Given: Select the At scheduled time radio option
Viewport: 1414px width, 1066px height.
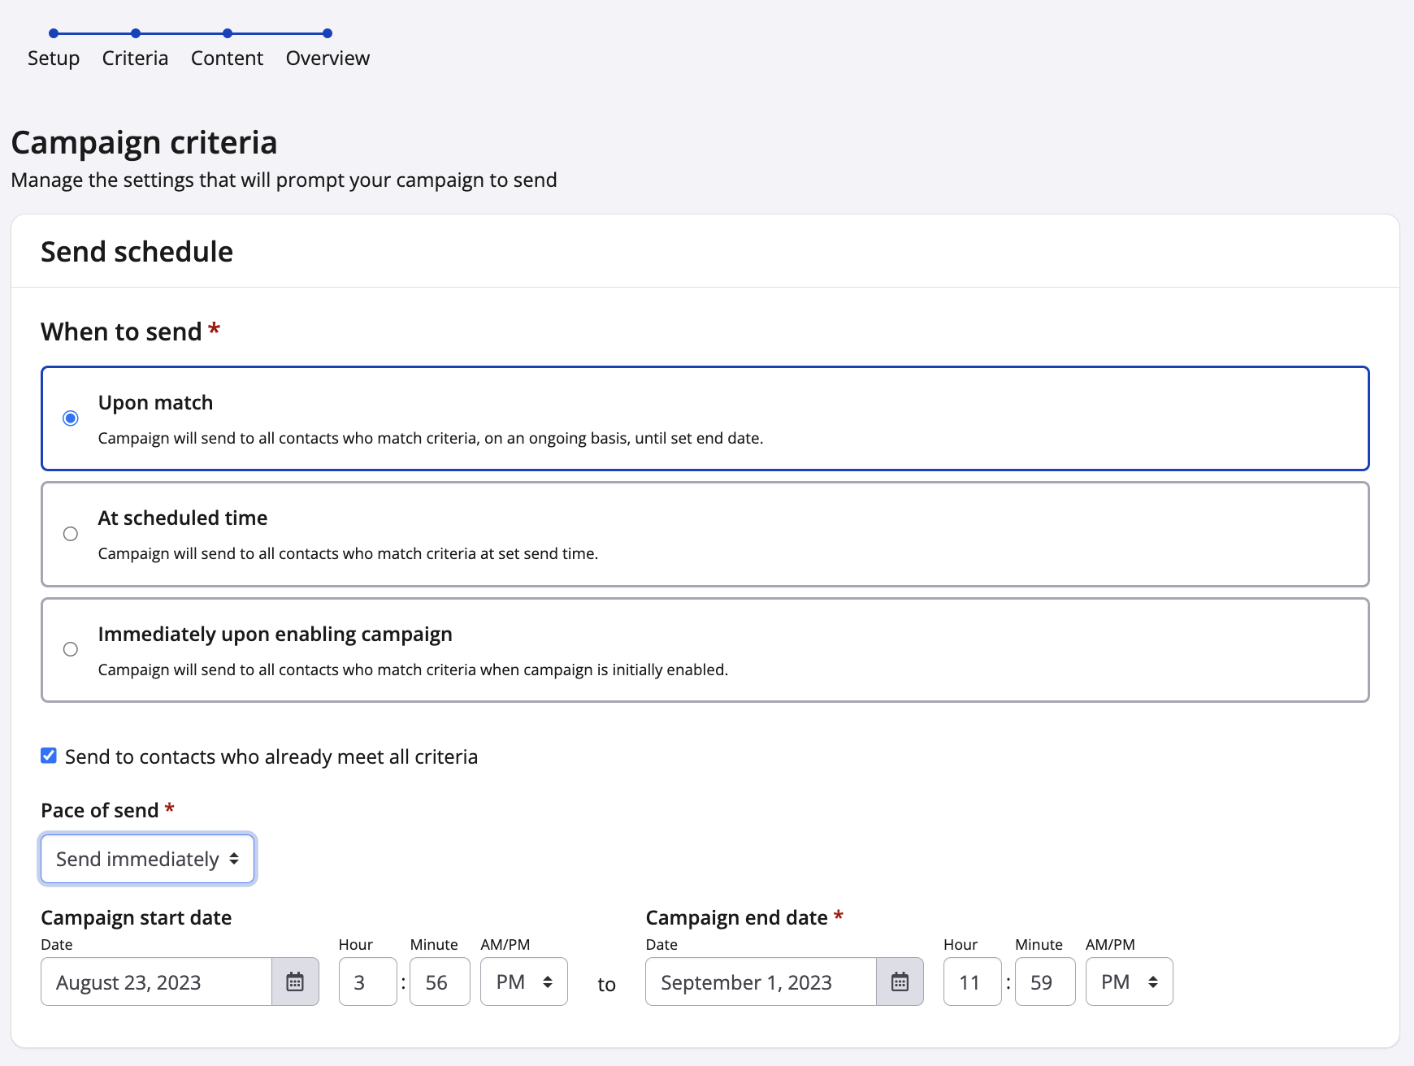Looking at the screenshot, I should [x=71, y=534].
